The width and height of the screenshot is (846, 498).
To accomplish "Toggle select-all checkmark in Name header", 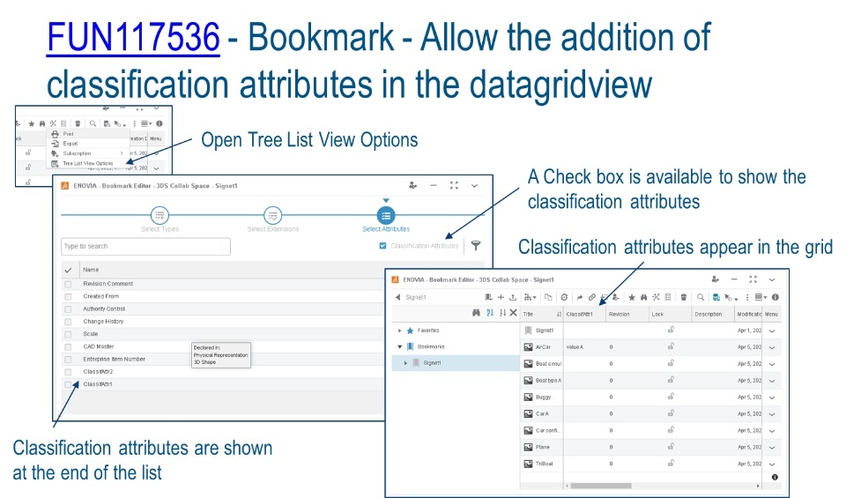I will pos(68,270).
